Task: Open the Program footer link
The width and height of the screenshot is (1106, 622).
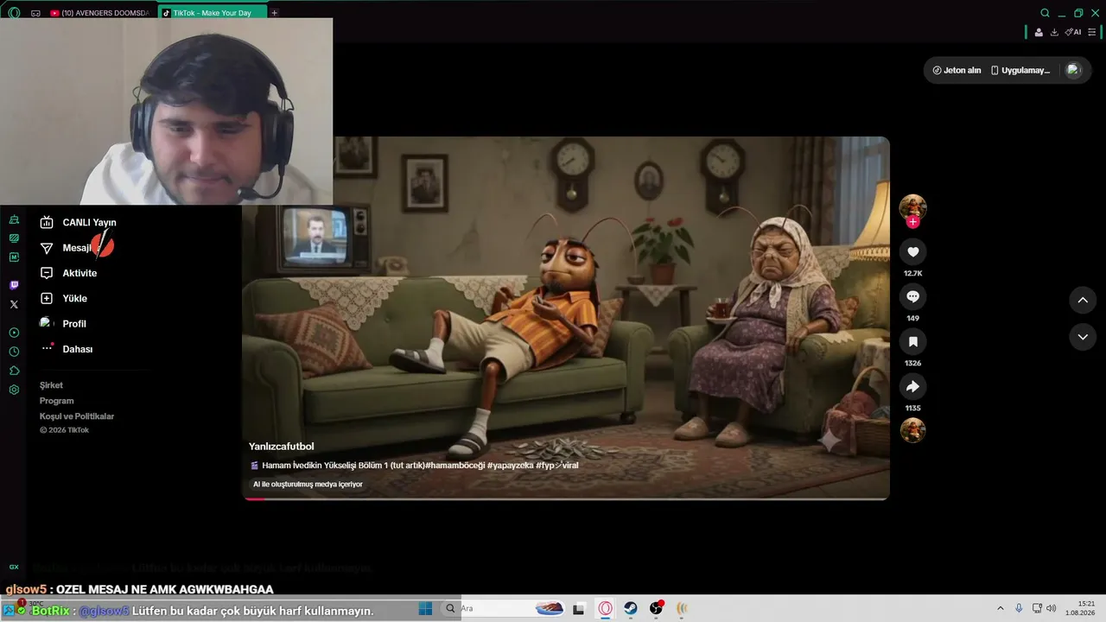Action: click(56, 401)
